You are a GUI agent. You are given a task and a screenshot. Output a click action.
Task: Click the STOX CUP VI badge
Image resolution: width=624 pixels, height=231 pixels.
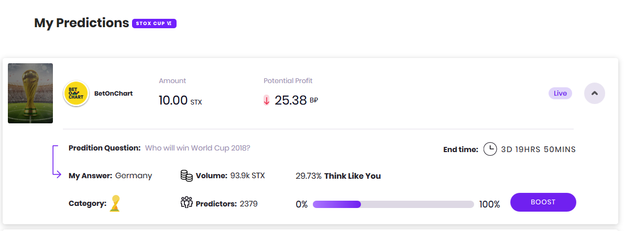[x=154, y=24]
